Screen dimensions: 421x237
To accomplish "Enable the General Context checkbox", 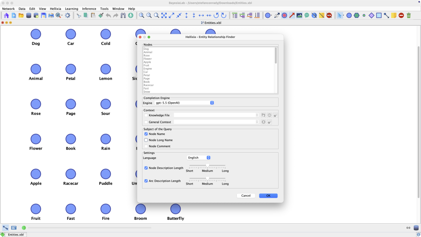I will click(146, 122).
